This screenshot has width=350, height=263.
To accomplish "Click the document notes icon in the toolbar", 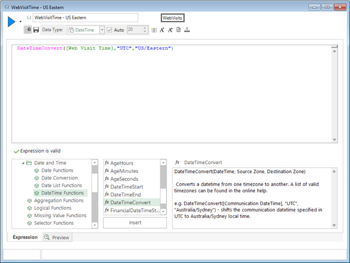I will click(178, 30).
